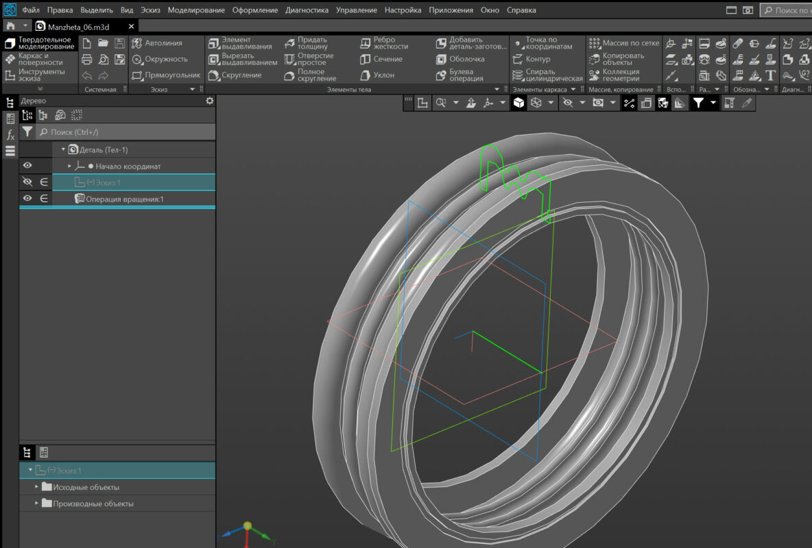Toggle the funnel selection filter in view toolbar
This screenshot has height=548, width=812.
click(x=698, y=103)
